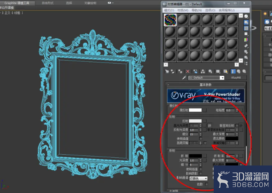The height and width of the screenshot is (193, 272).
Task: Click the red X reset material icon
Action: click(x=188, y=71)
